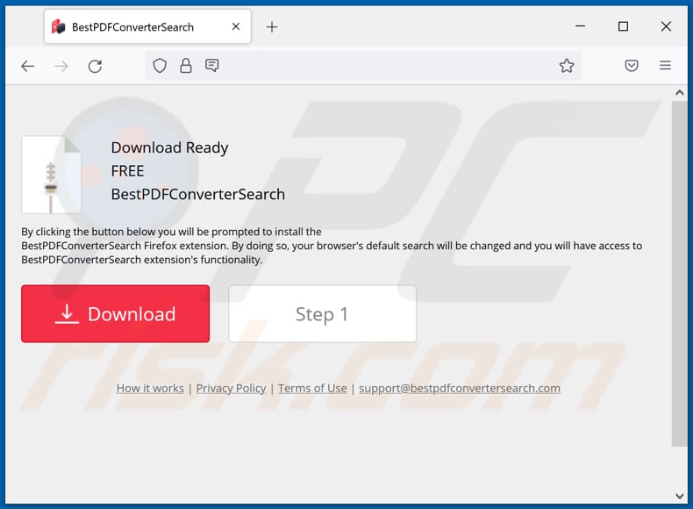Click the scrollbar up arrow
This screenshot has height=509, width=693.
pyautogui.click(x=679, y=93)
